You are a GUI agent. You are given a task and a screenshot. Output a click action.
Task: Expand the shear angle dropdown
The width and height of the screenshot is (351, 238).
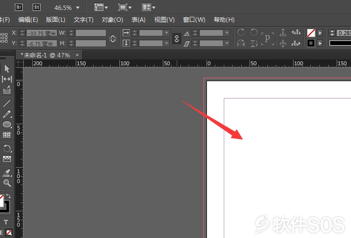227,43
